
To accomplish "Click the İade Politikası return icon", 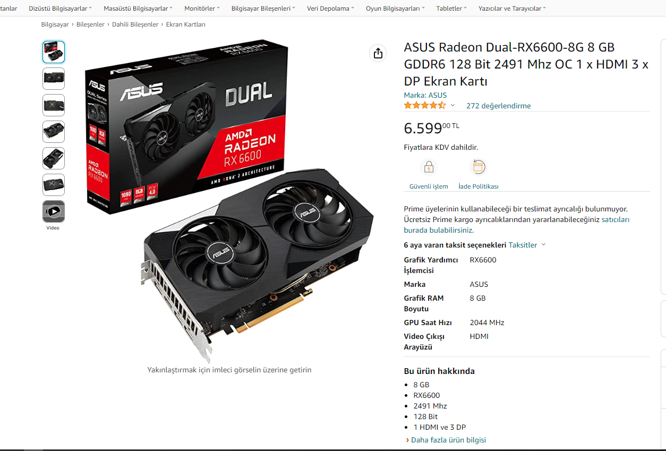I will [478, 167].
